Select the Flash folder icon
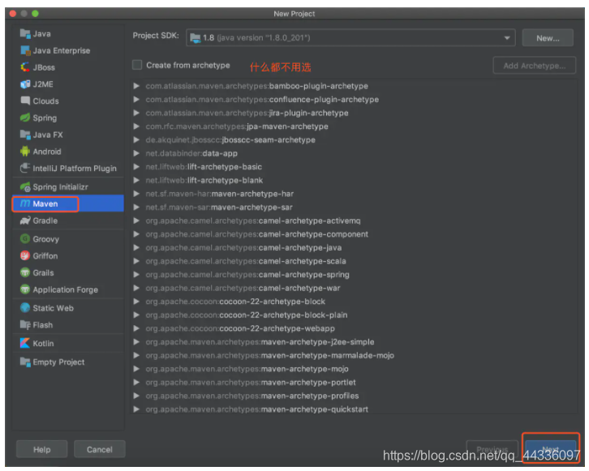Viewport: 589px width, 471px height. (25, 324)
